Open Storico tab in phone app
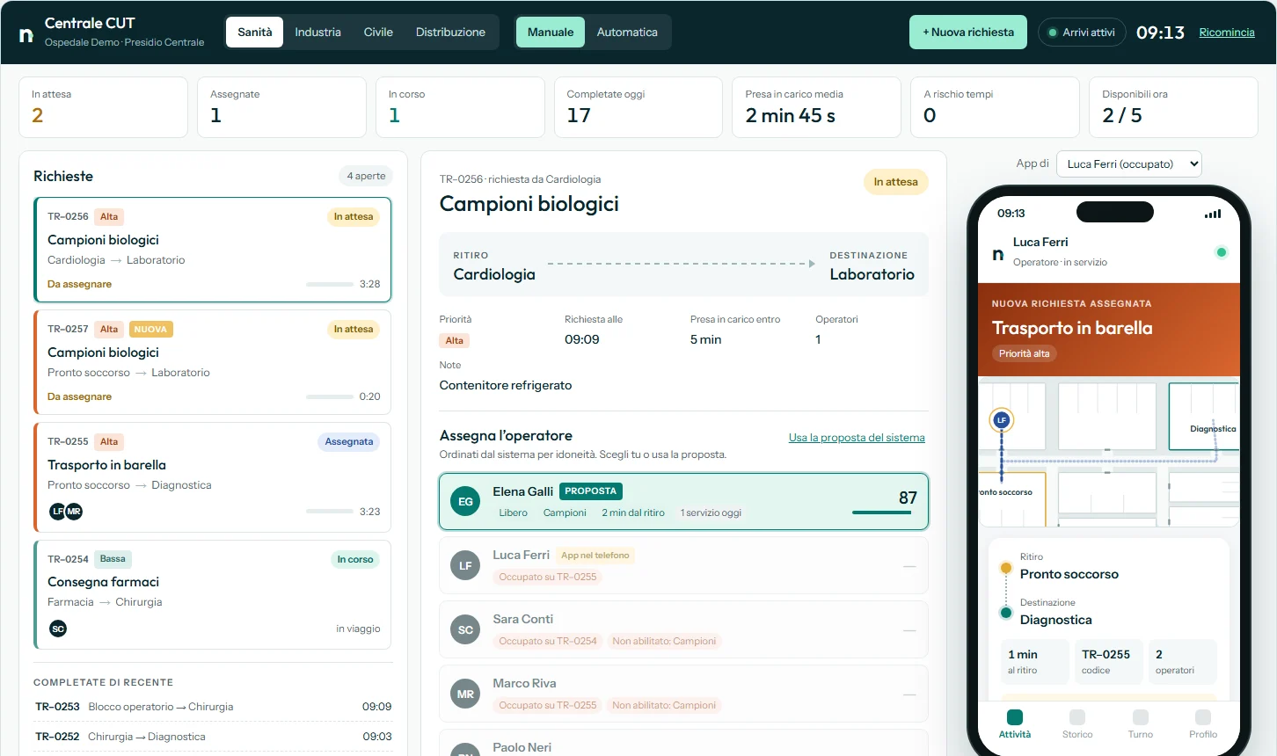 (x=1077, y=724)
